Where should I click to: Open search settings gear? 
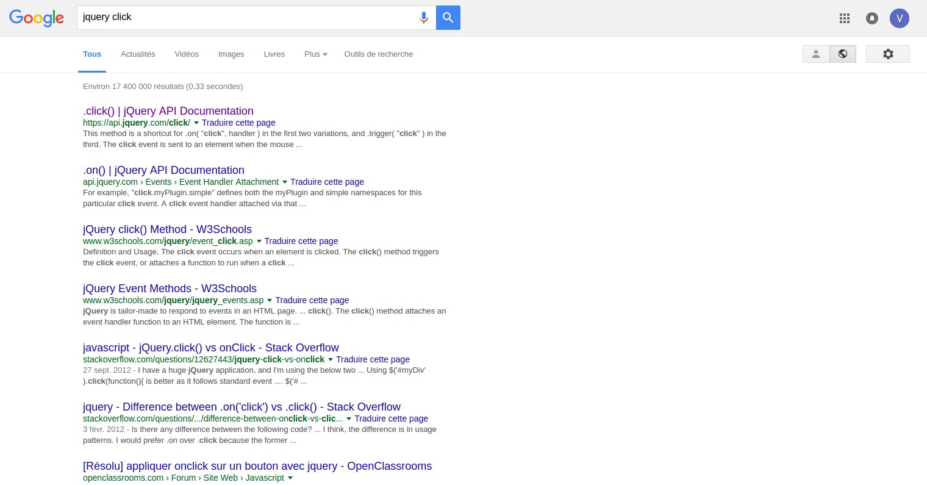pyautogui.click(x=888, y=54)
